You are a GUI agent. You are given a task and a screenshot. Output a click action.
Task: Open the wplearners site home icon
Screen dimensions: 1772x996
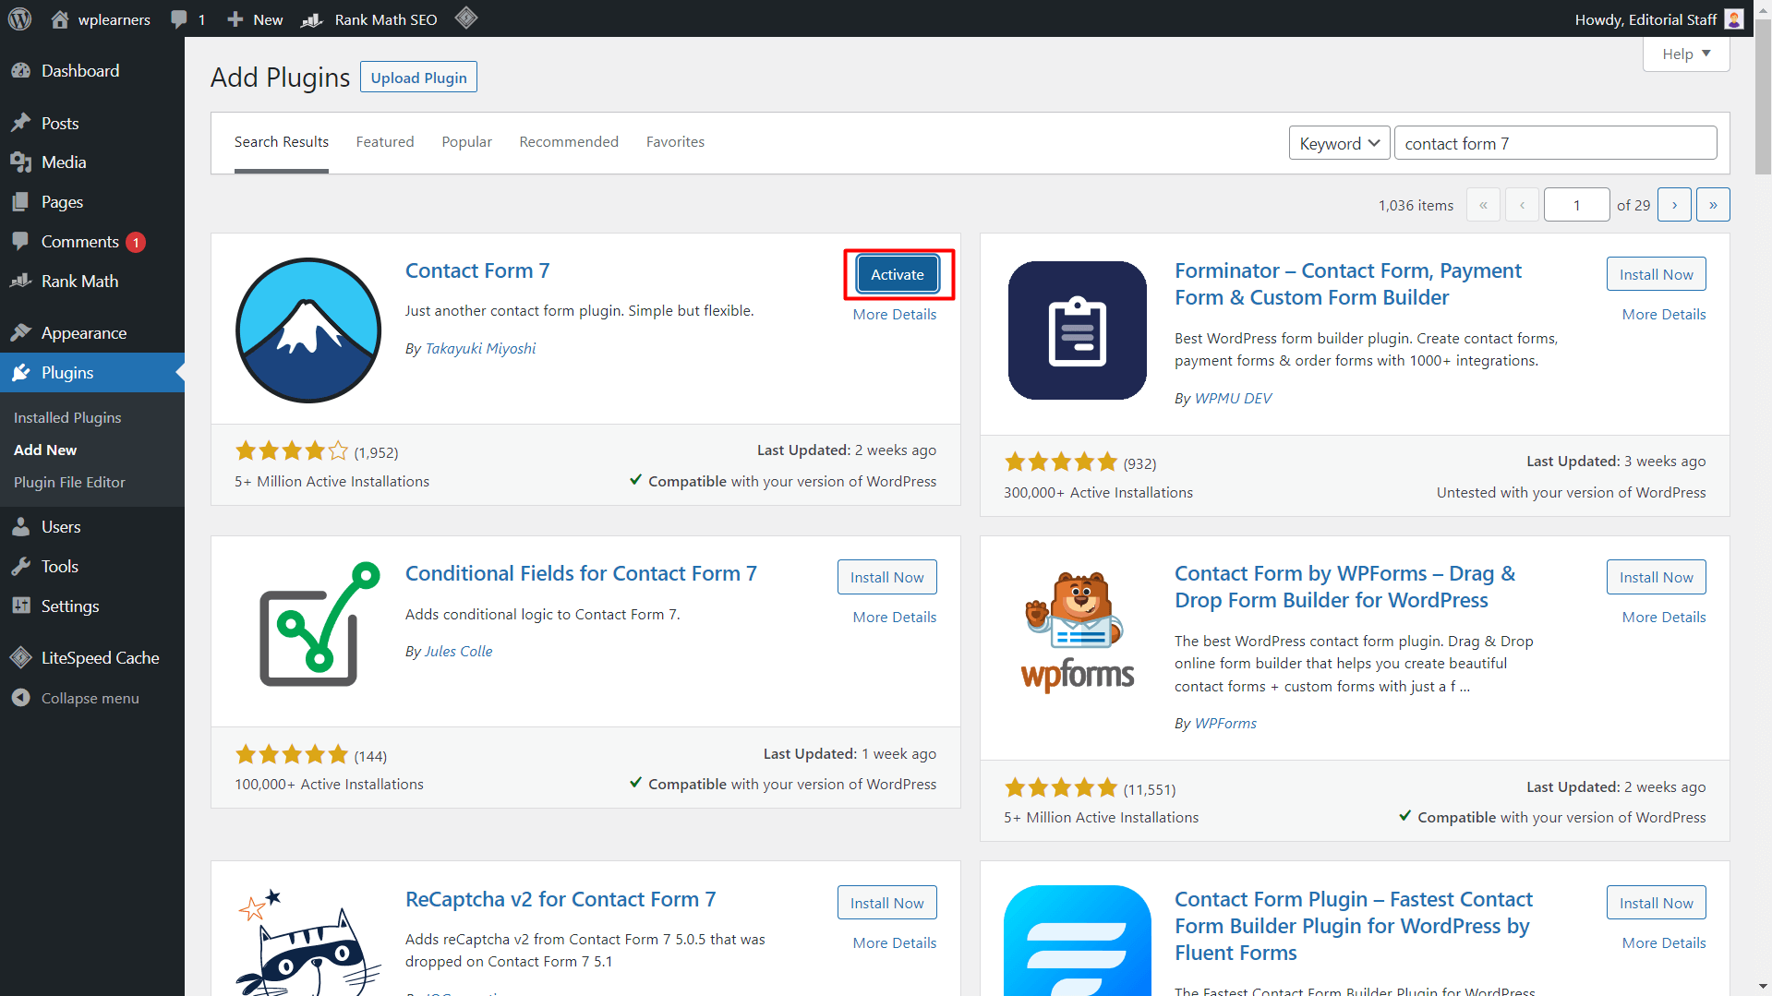pos(60,19)
